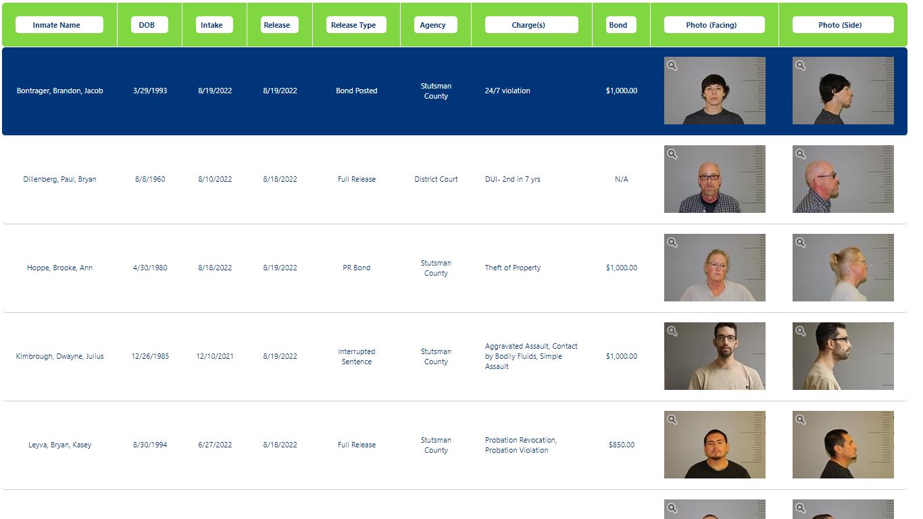Magnify Bontrager's side photo with zoom icon
The image size is (923, 519).
tap(801, 66)
